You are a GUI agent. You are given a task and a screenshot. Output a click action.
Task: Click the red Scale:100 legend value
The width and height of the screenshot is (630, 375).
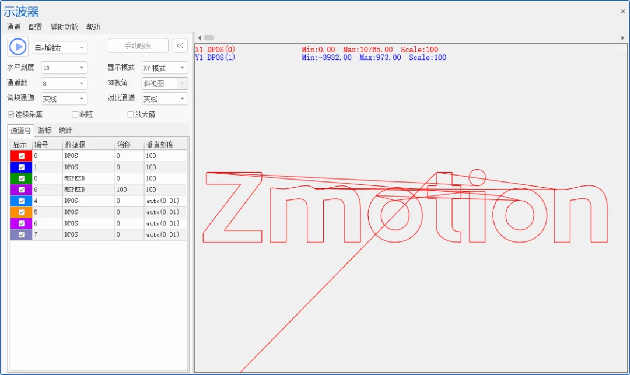pos(419,50)
